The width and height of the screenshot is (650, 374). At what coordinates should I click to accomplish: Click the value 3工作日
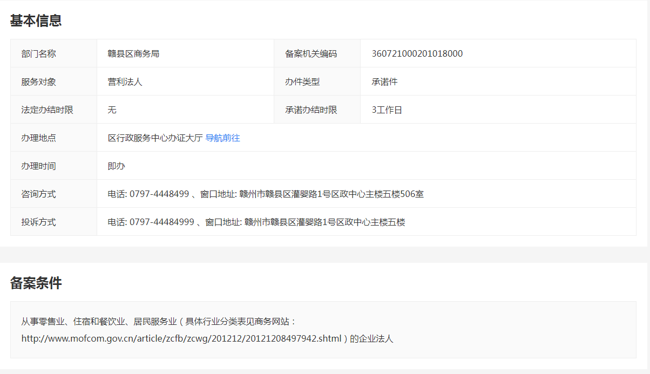point(387,110)
